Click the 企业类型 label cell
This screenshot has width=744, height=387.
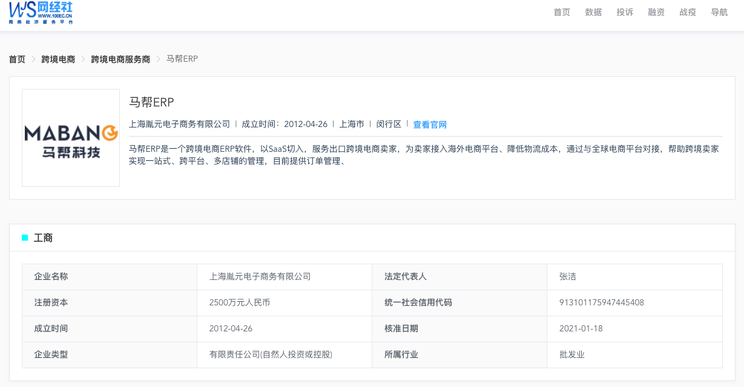110,355
